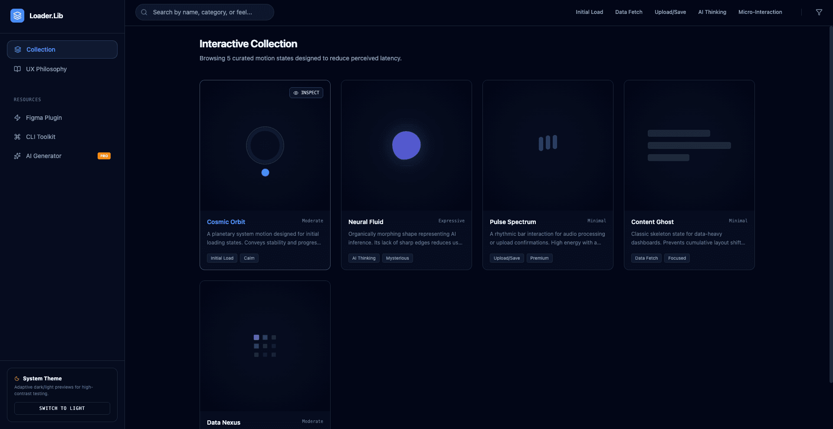Filter by Upload/Save category
This screenshot has height=429, width=833.
click(x=670, y=12)
